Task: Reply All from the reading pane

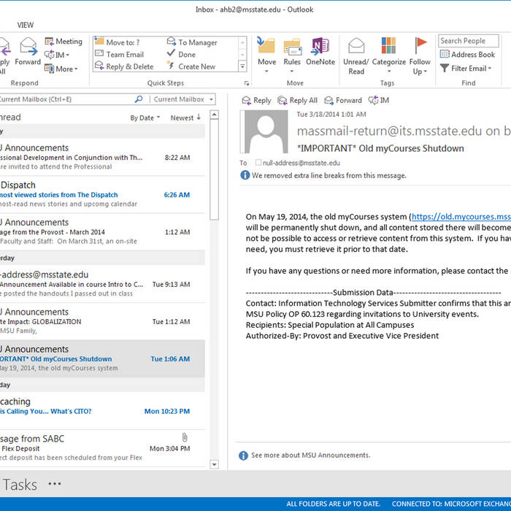Action: point(297,101)
